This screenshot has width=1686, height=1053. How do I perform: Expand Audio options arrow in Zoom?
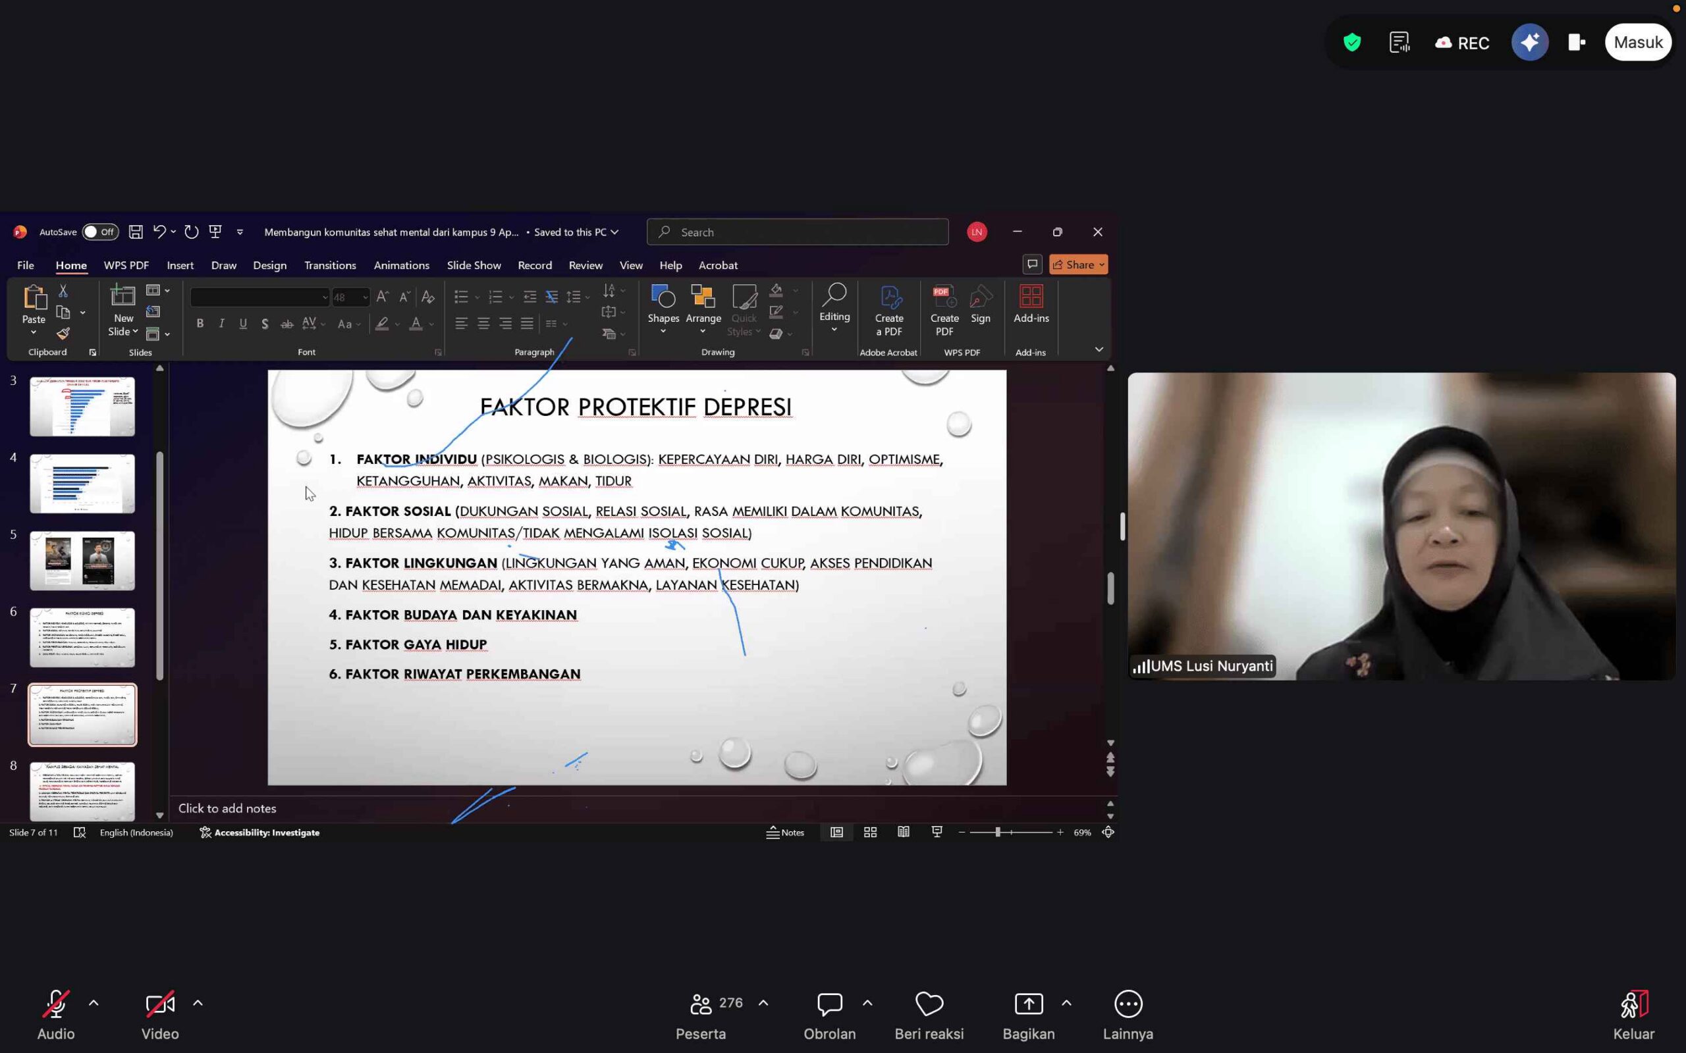pyautogui.click(x=94, y=1003)
